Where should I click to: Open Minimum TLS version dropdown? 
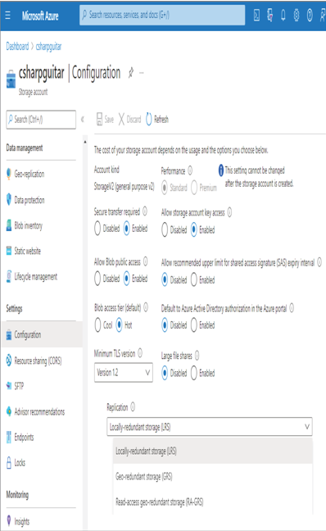[x=123, y=373]
